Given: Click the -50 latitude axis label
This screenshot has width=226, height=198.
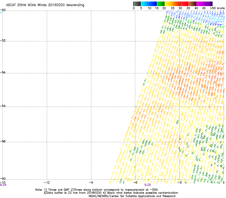Looking at the screenshot, I should (x=3, y=10).
